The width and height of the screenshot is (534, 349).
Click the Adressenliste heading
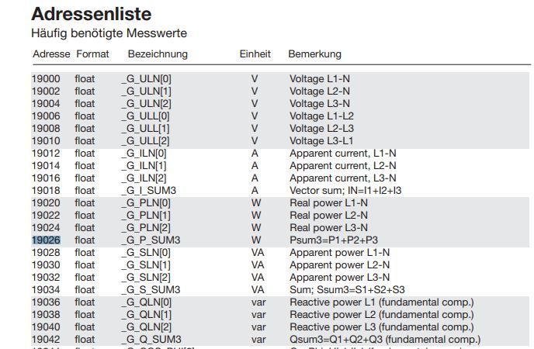pyautogui.click(x=91, y=14)
